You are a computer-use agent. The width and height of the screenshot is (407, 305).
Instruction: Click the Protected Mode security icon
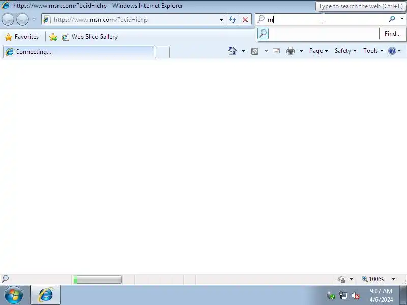[341, 279]
